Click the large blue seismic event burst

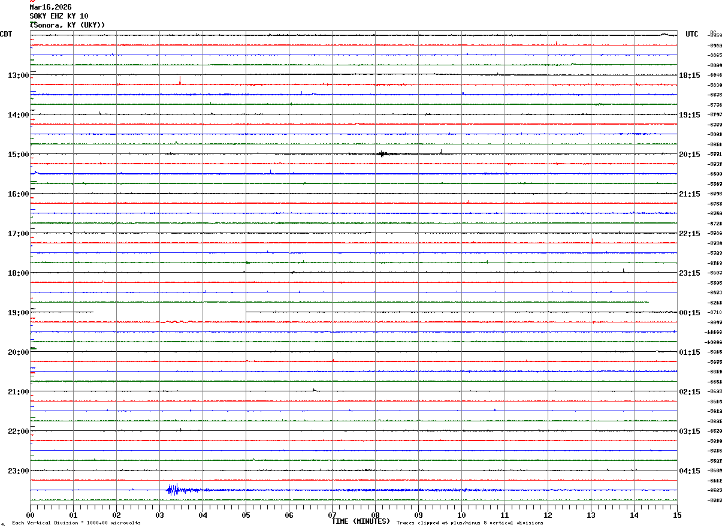click(x=174, y=490)
